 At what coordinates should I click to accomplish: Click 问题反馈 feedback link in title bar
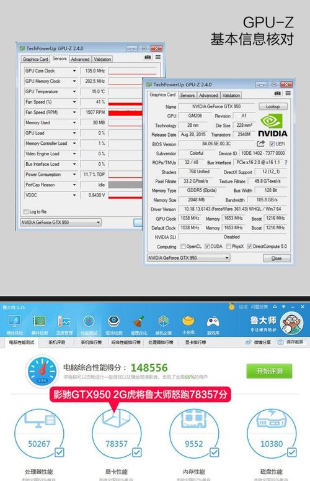click(x=260, y=306)
